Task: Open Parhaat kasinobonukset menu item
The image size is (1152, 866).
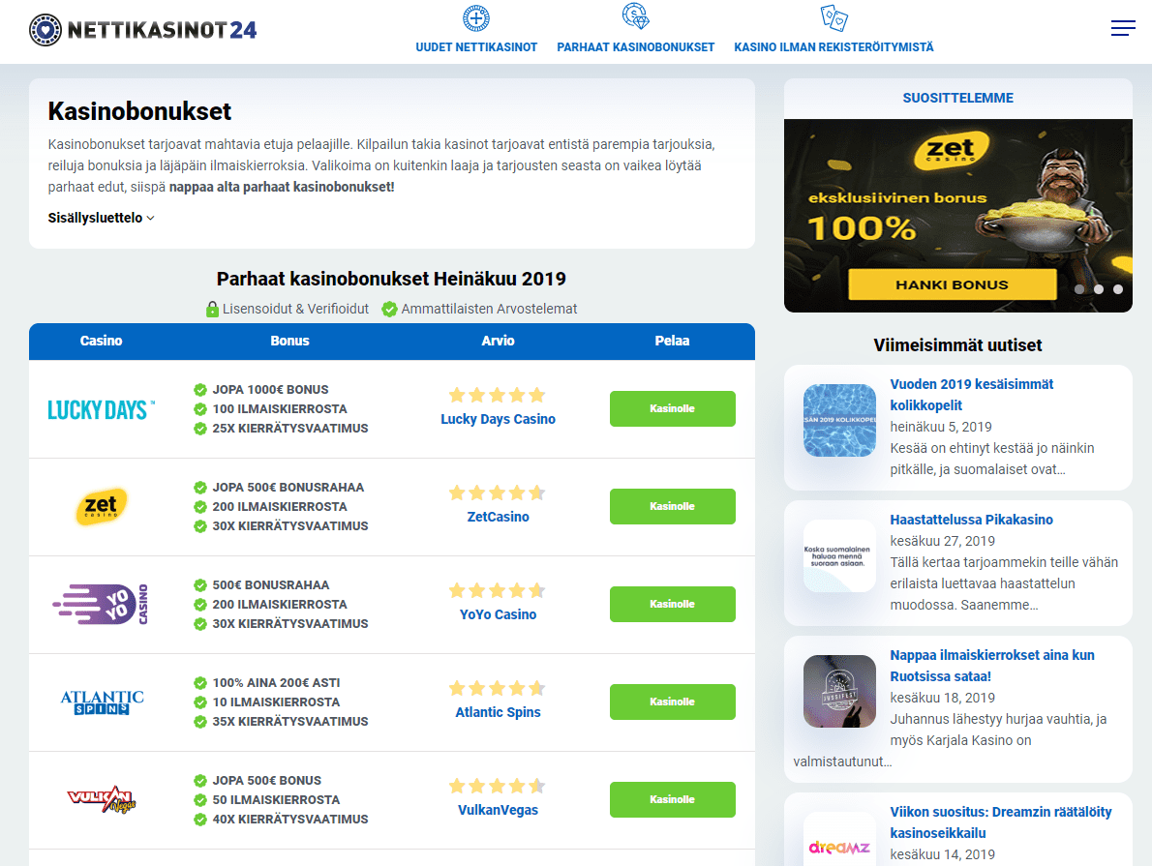Action: pos(635,47)
